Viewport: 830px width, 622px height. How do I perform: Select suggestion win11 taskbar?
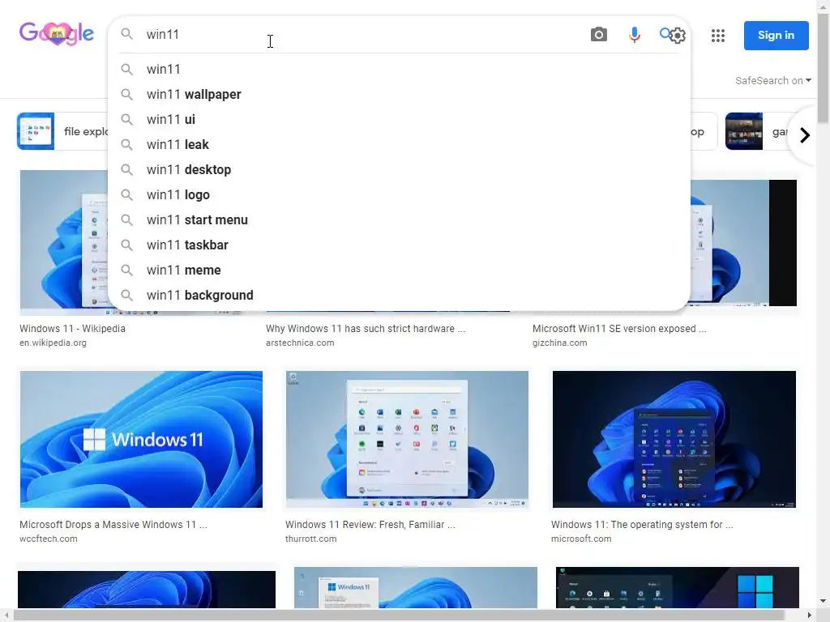[x=399, y=245]
